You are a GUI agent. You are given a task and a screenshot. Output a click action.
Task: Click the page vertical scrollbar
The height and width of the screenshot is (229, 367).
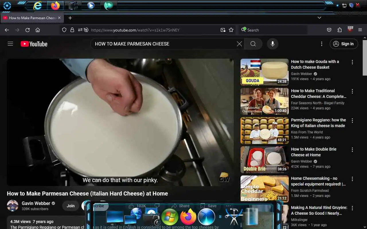point(365,57)
